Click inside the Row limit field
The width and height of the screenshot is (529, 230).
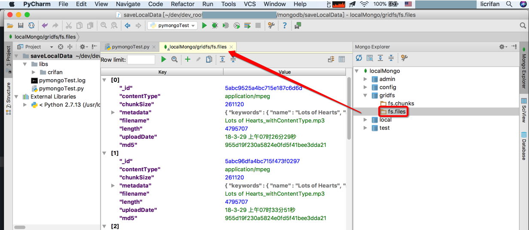click(141, 60)
